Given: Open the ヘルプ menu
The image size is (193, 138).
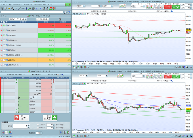Looking at the screenshot, I should [x=50, y=5].
